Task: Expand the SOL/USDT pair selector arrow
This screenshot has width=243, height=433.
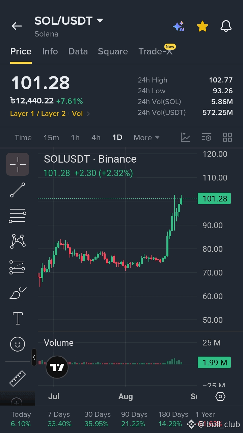Action: point(100,21)
